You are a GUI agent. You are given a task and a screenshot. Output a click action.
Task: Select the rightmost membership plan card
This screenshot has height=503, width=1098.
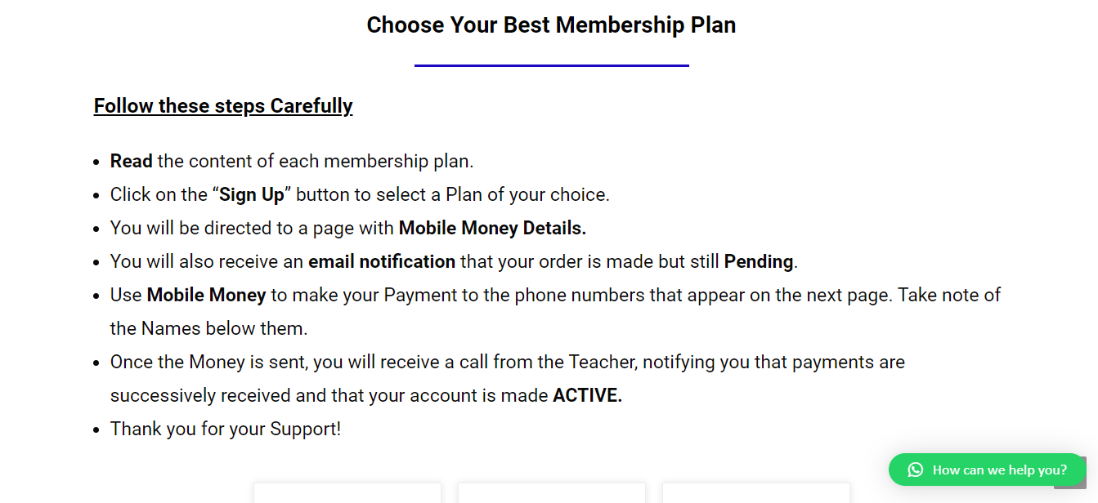755,494
